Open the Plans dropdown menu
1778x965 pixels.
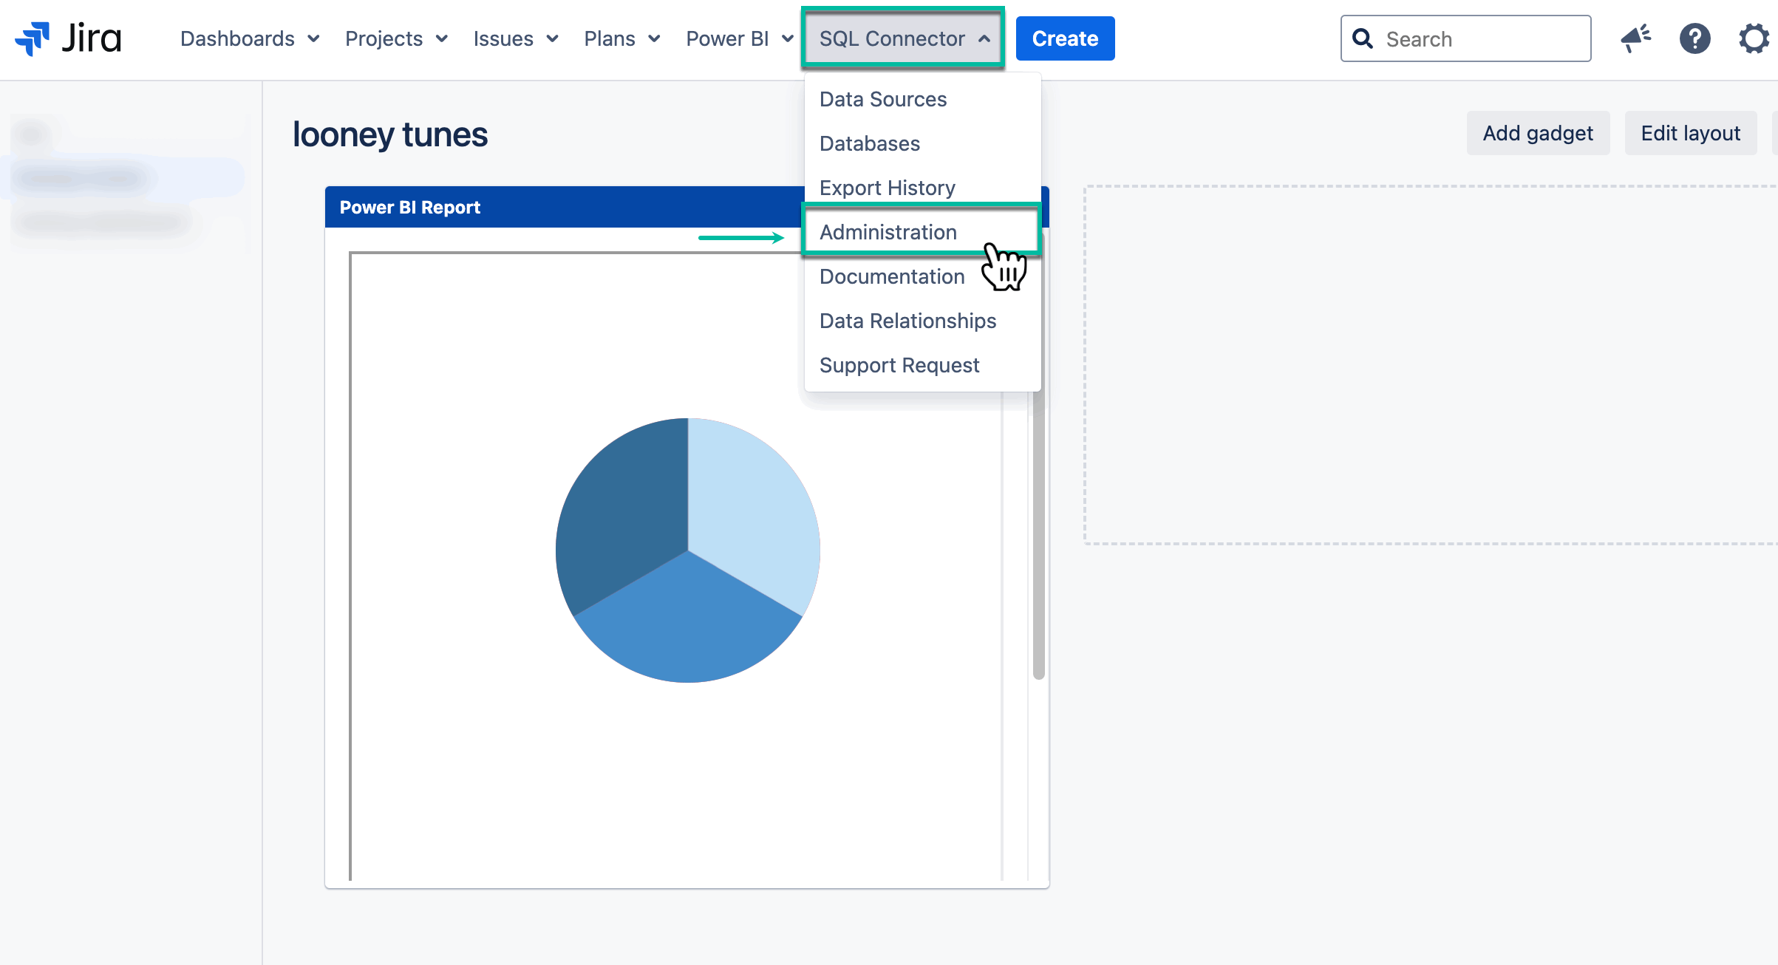(x=621, y=38)
